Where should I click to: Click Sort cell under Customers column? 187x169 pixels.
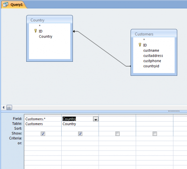tap(43, 129)
